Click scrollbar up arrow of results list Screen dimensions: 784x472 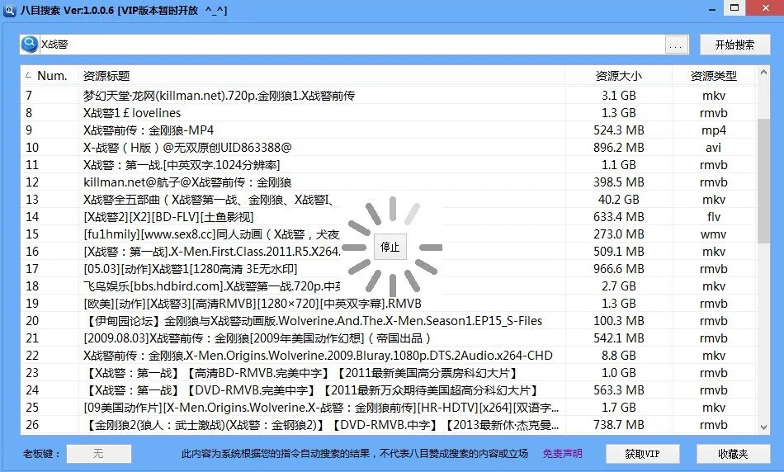pyautogui.click(x=763, y=73)
